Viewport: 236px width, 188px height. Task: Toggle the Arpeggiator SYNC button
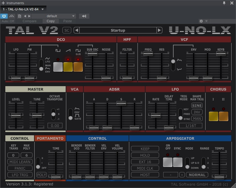click(x=178, y=162)
